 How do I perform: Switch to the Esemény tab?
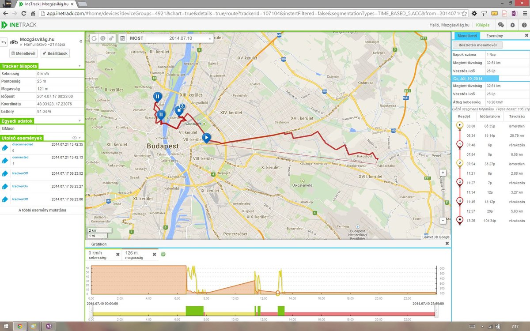pos(494,36)
